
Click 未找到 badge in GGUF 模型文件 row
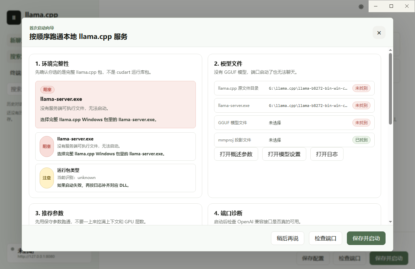(x=361, y=123)
